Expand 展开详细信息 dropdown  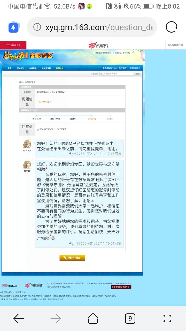pyautogui.click(x=45, y=102)
